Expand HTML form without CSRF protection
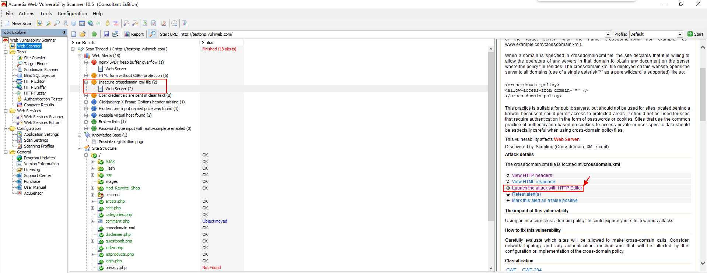This screenshot has height=273, width=707. (x=86, y=75)
